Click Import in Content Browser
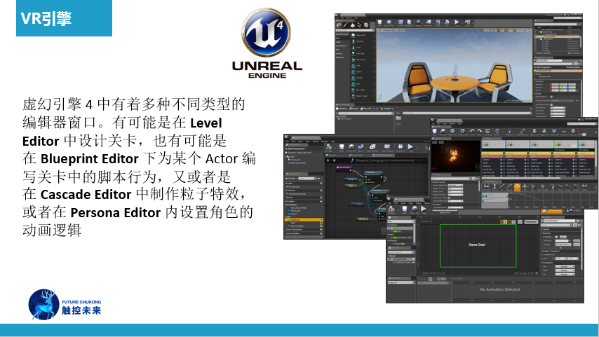599x337 pixels. pyautogui.click(x=354, y=109)
